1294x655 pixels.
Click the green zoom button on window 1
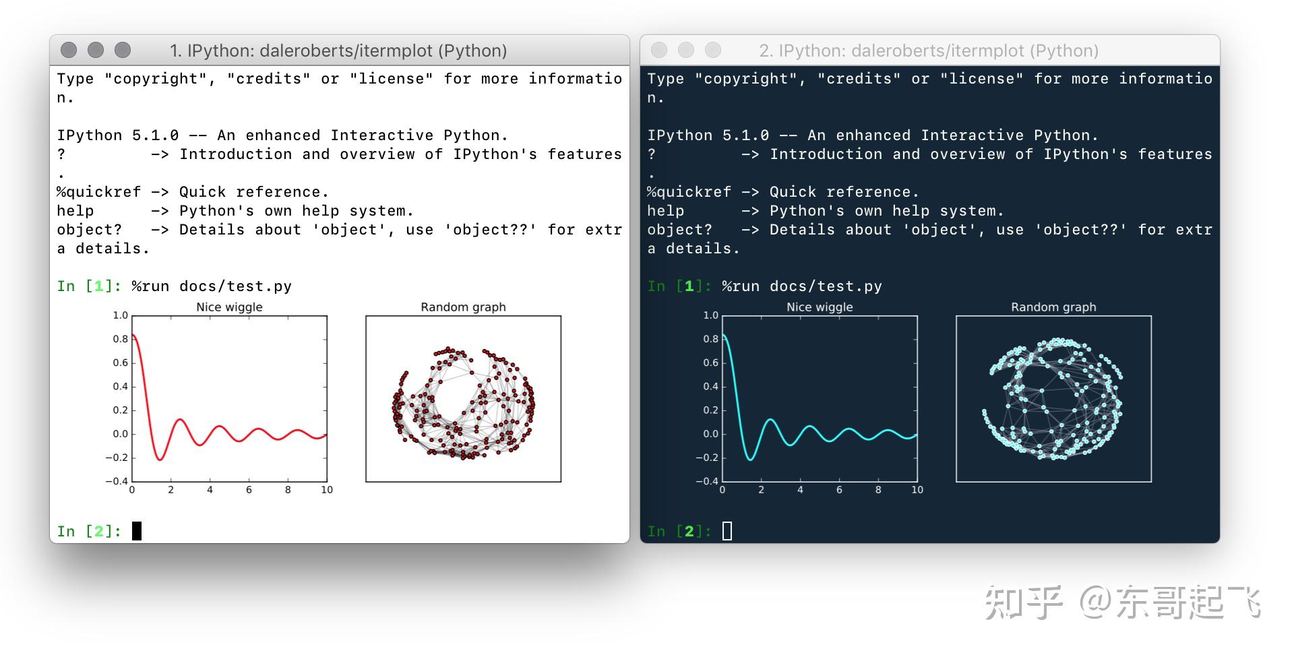click(123, 50)
